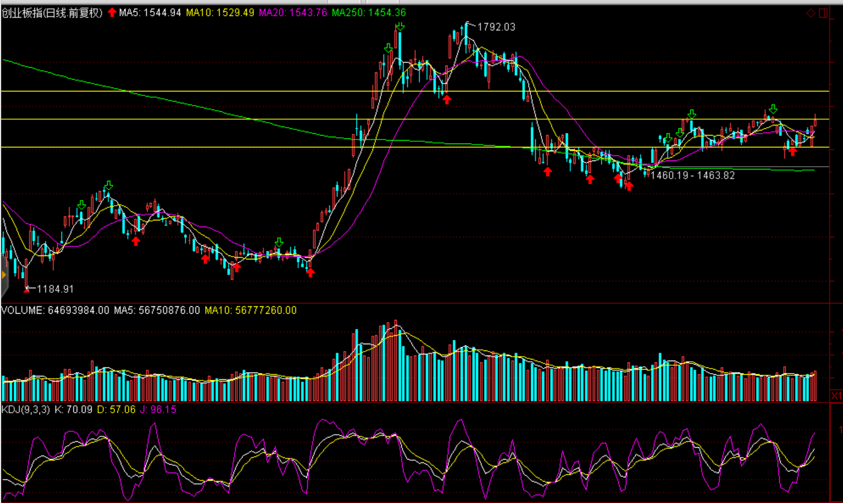The height and width of the screenshot is (503, 843).
Task: Click the green sell arrow above 1792.03 peak area
Action: 400,27
